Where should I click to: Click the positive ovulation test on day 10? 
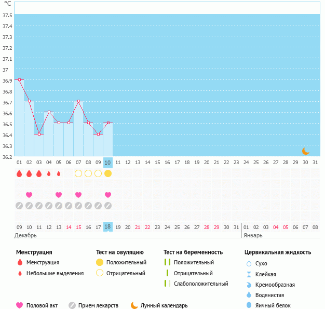coord(108,173)
